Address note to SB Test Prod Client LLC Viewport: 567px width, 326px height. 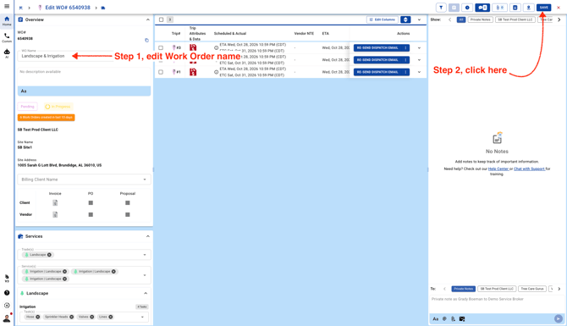point(497,289)
